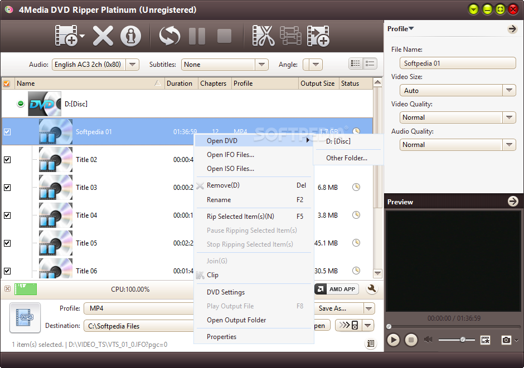Click the AMD APP button
Screen dimensions: 524x368
[337, 290]
